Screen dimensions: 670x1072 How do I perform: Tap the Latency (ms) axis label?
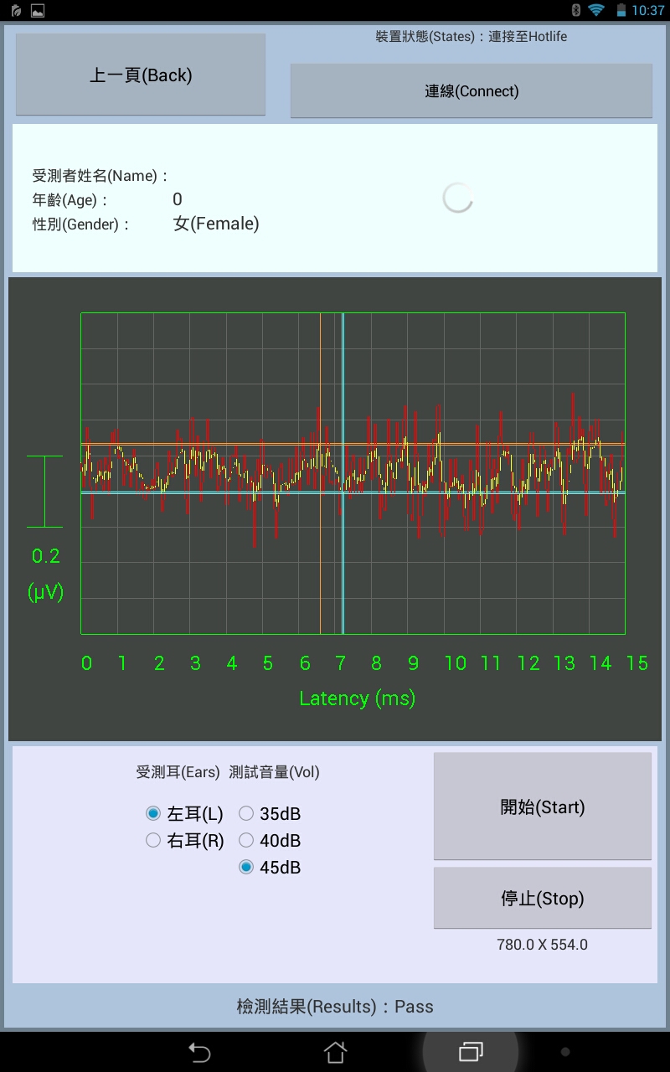tap(358, 698)
